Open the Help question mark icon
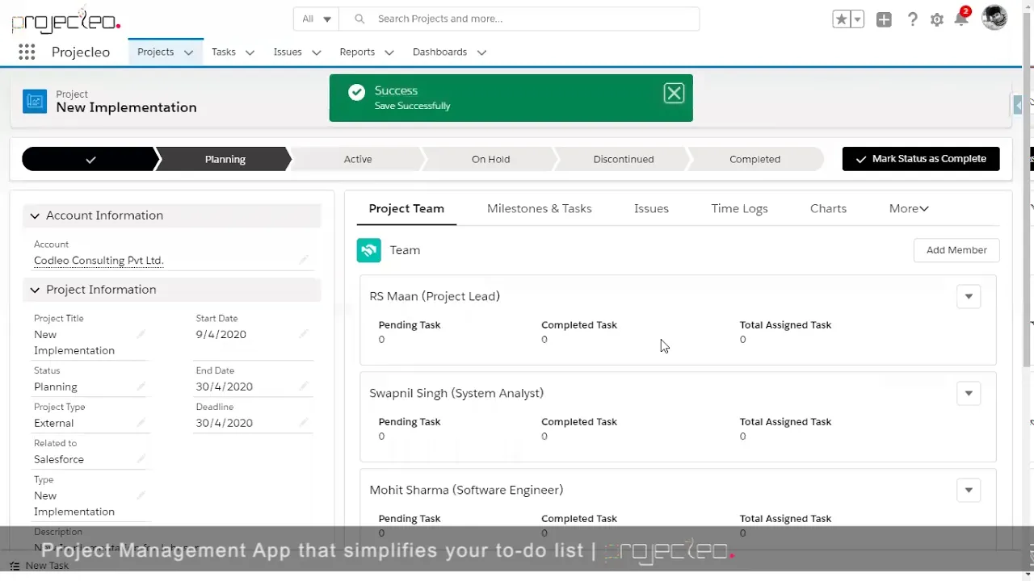The height and width of the screenshot is (581, 1034). tap(912, 19)
